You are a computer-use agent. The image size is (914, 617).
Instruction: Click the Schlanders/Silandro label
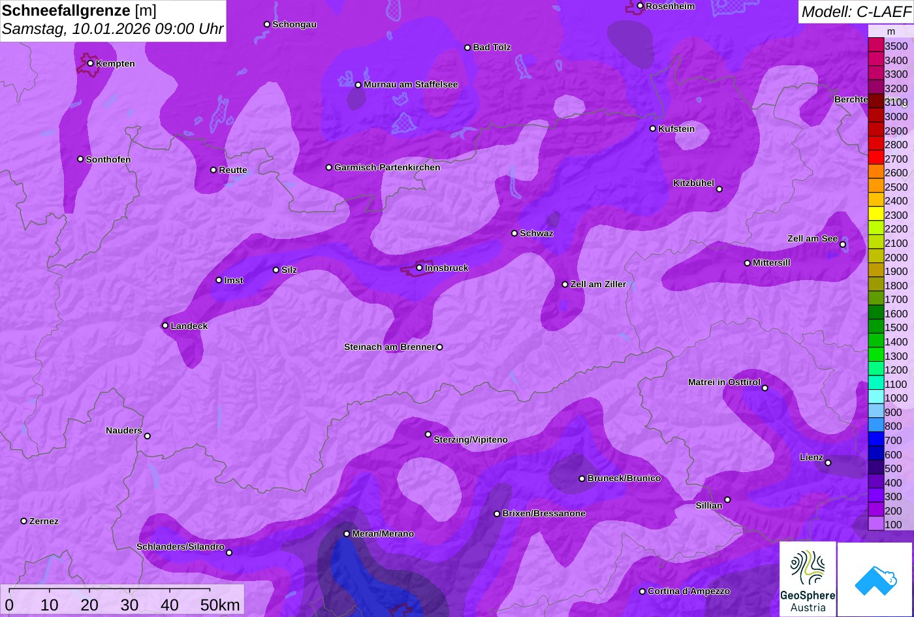(180, 547)
